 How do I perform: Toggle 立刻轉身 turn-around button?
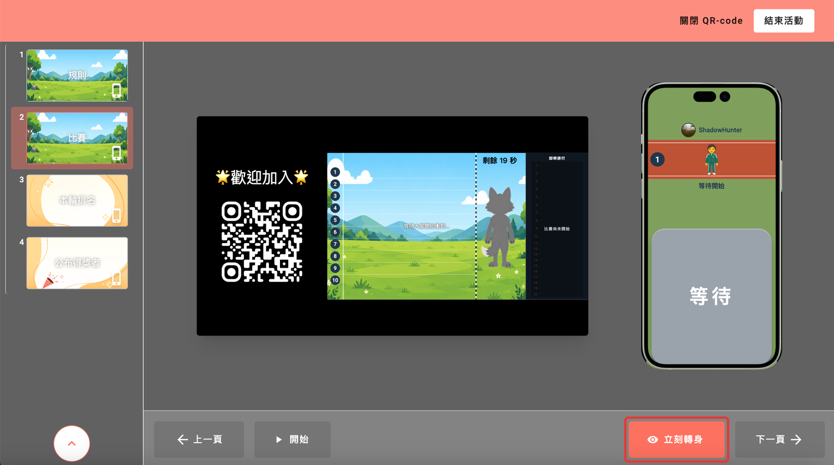(x=677, y=439)
